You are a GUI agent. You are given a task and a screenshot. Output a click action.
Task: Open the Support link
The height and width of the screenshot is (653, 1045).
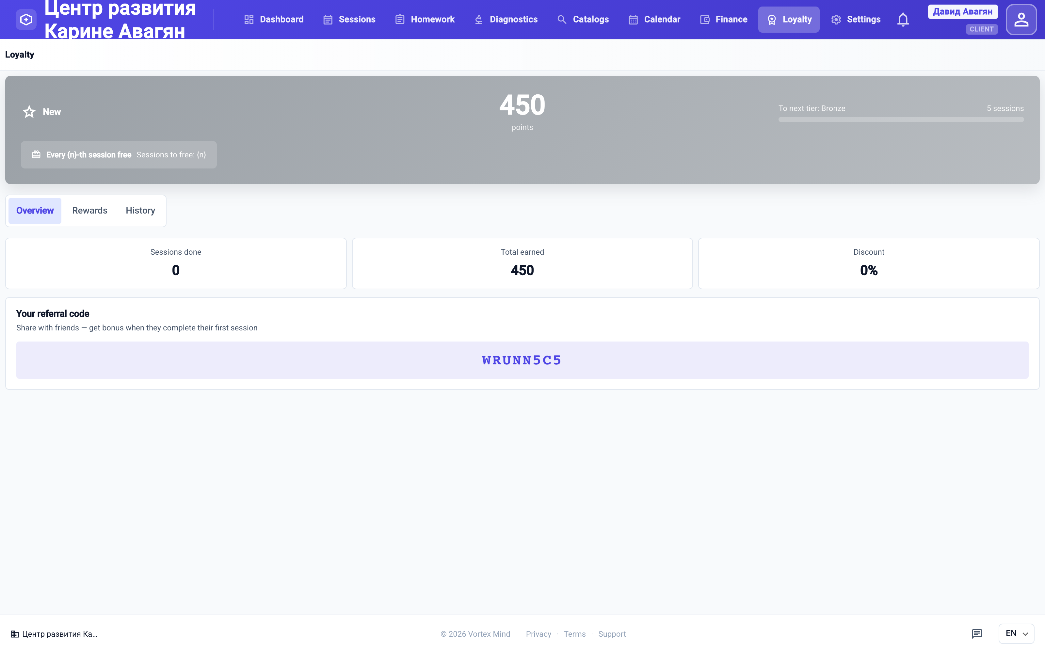tap(612, 634)
